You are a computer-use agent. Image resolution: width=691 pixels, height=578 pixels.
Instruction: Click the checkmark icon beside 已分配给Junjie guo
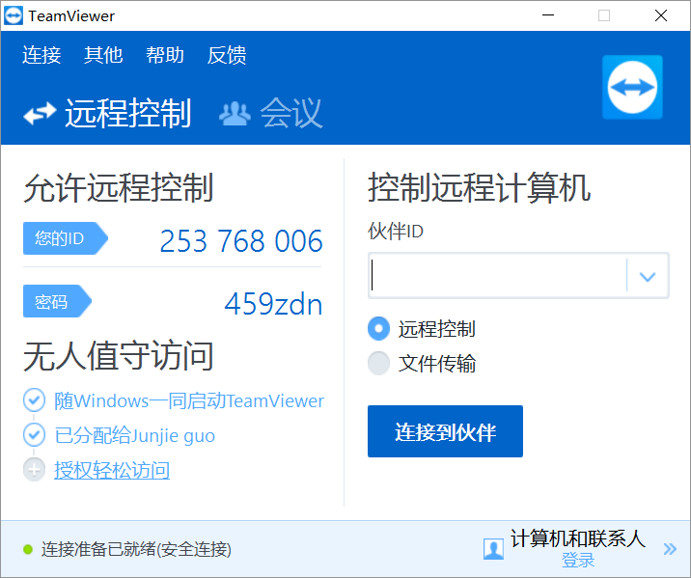click(x=34, y=435)
